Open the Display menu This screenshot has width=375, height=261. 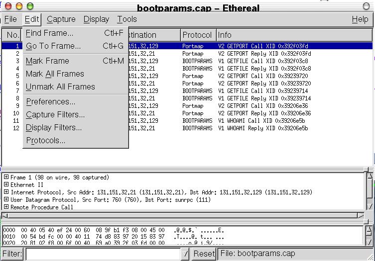click(x=96, y=19)
